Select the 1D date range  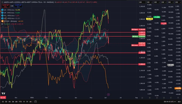tap(3, 102)
